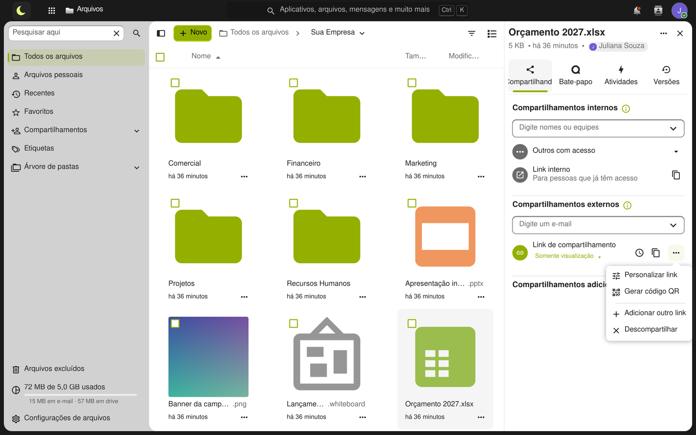
Task: Expand Compartilhamentos in sidebar
Action: pos(137,130)
